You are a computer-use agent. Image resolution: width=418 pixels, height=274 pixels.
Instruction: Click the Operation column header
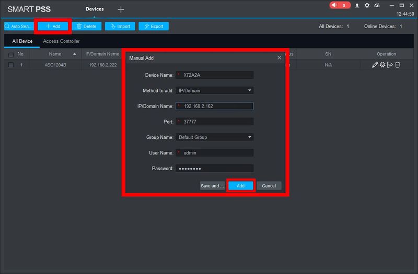click(386, 54)
